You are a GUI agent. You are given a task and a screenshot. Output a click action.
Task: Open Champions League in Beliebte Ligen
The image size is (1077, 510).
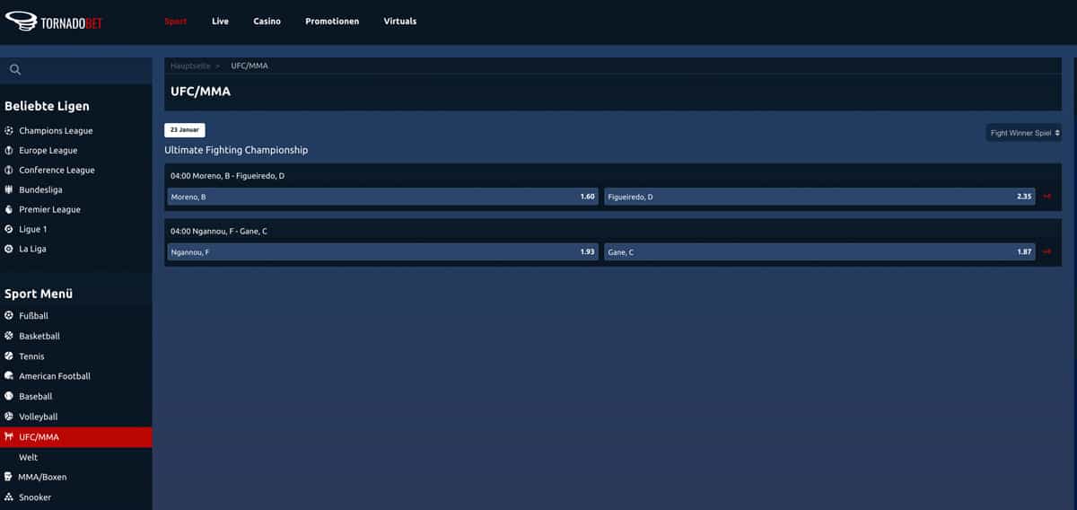pyautogui.click(x=56, y=130)
